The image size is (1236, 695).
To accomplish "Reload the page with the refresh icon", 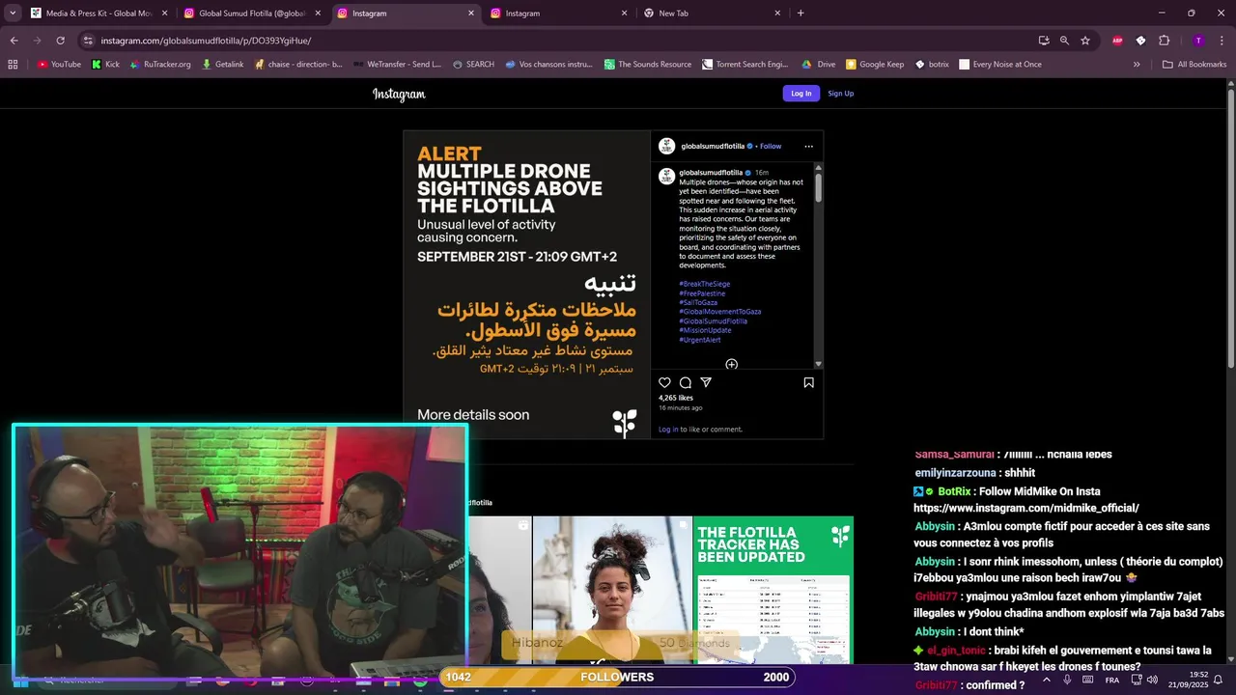I will click(x=60, y=41).
